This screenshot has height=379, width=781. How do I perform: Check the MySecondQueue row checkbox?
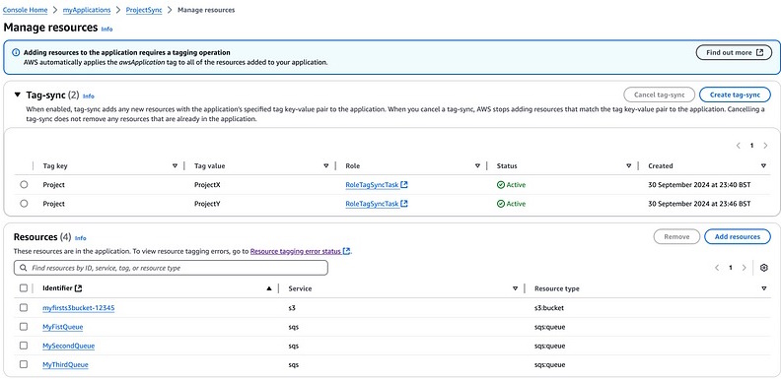pos(24,346)
